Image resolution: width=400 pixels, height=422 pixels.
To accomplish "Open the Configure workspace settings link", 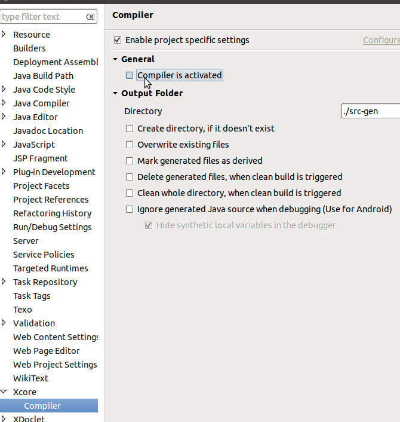I will pos(381,40).
